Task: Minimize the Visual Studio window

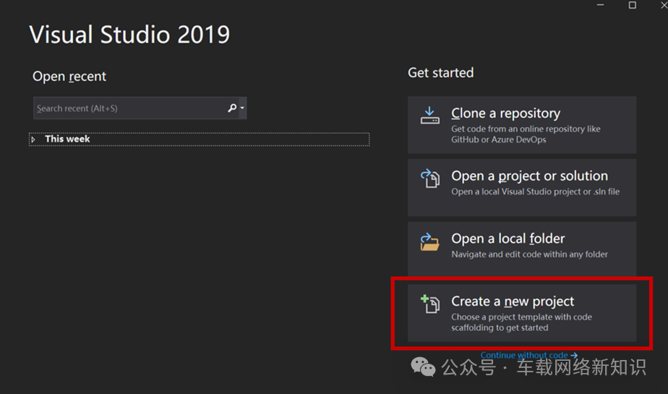Action: click(x=600, y=5)
